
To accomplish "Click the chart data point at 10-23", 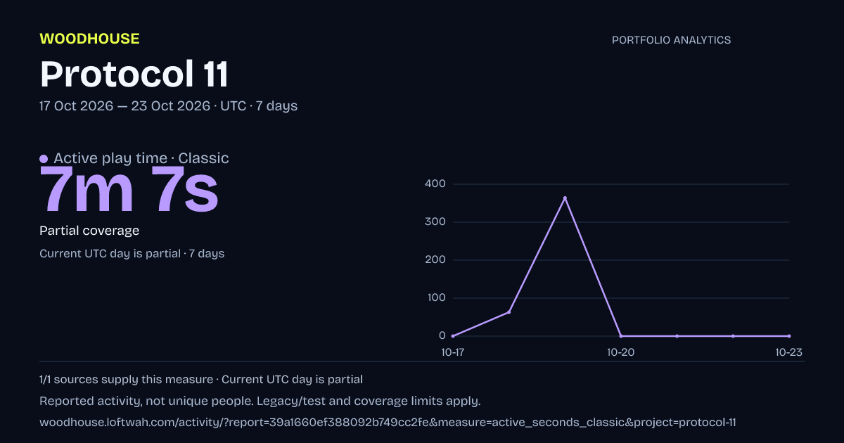I will (789, 336).
